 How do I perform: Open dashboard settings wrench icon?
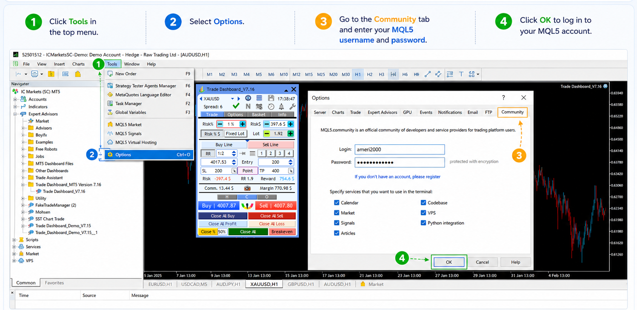(x=292, y=107)
